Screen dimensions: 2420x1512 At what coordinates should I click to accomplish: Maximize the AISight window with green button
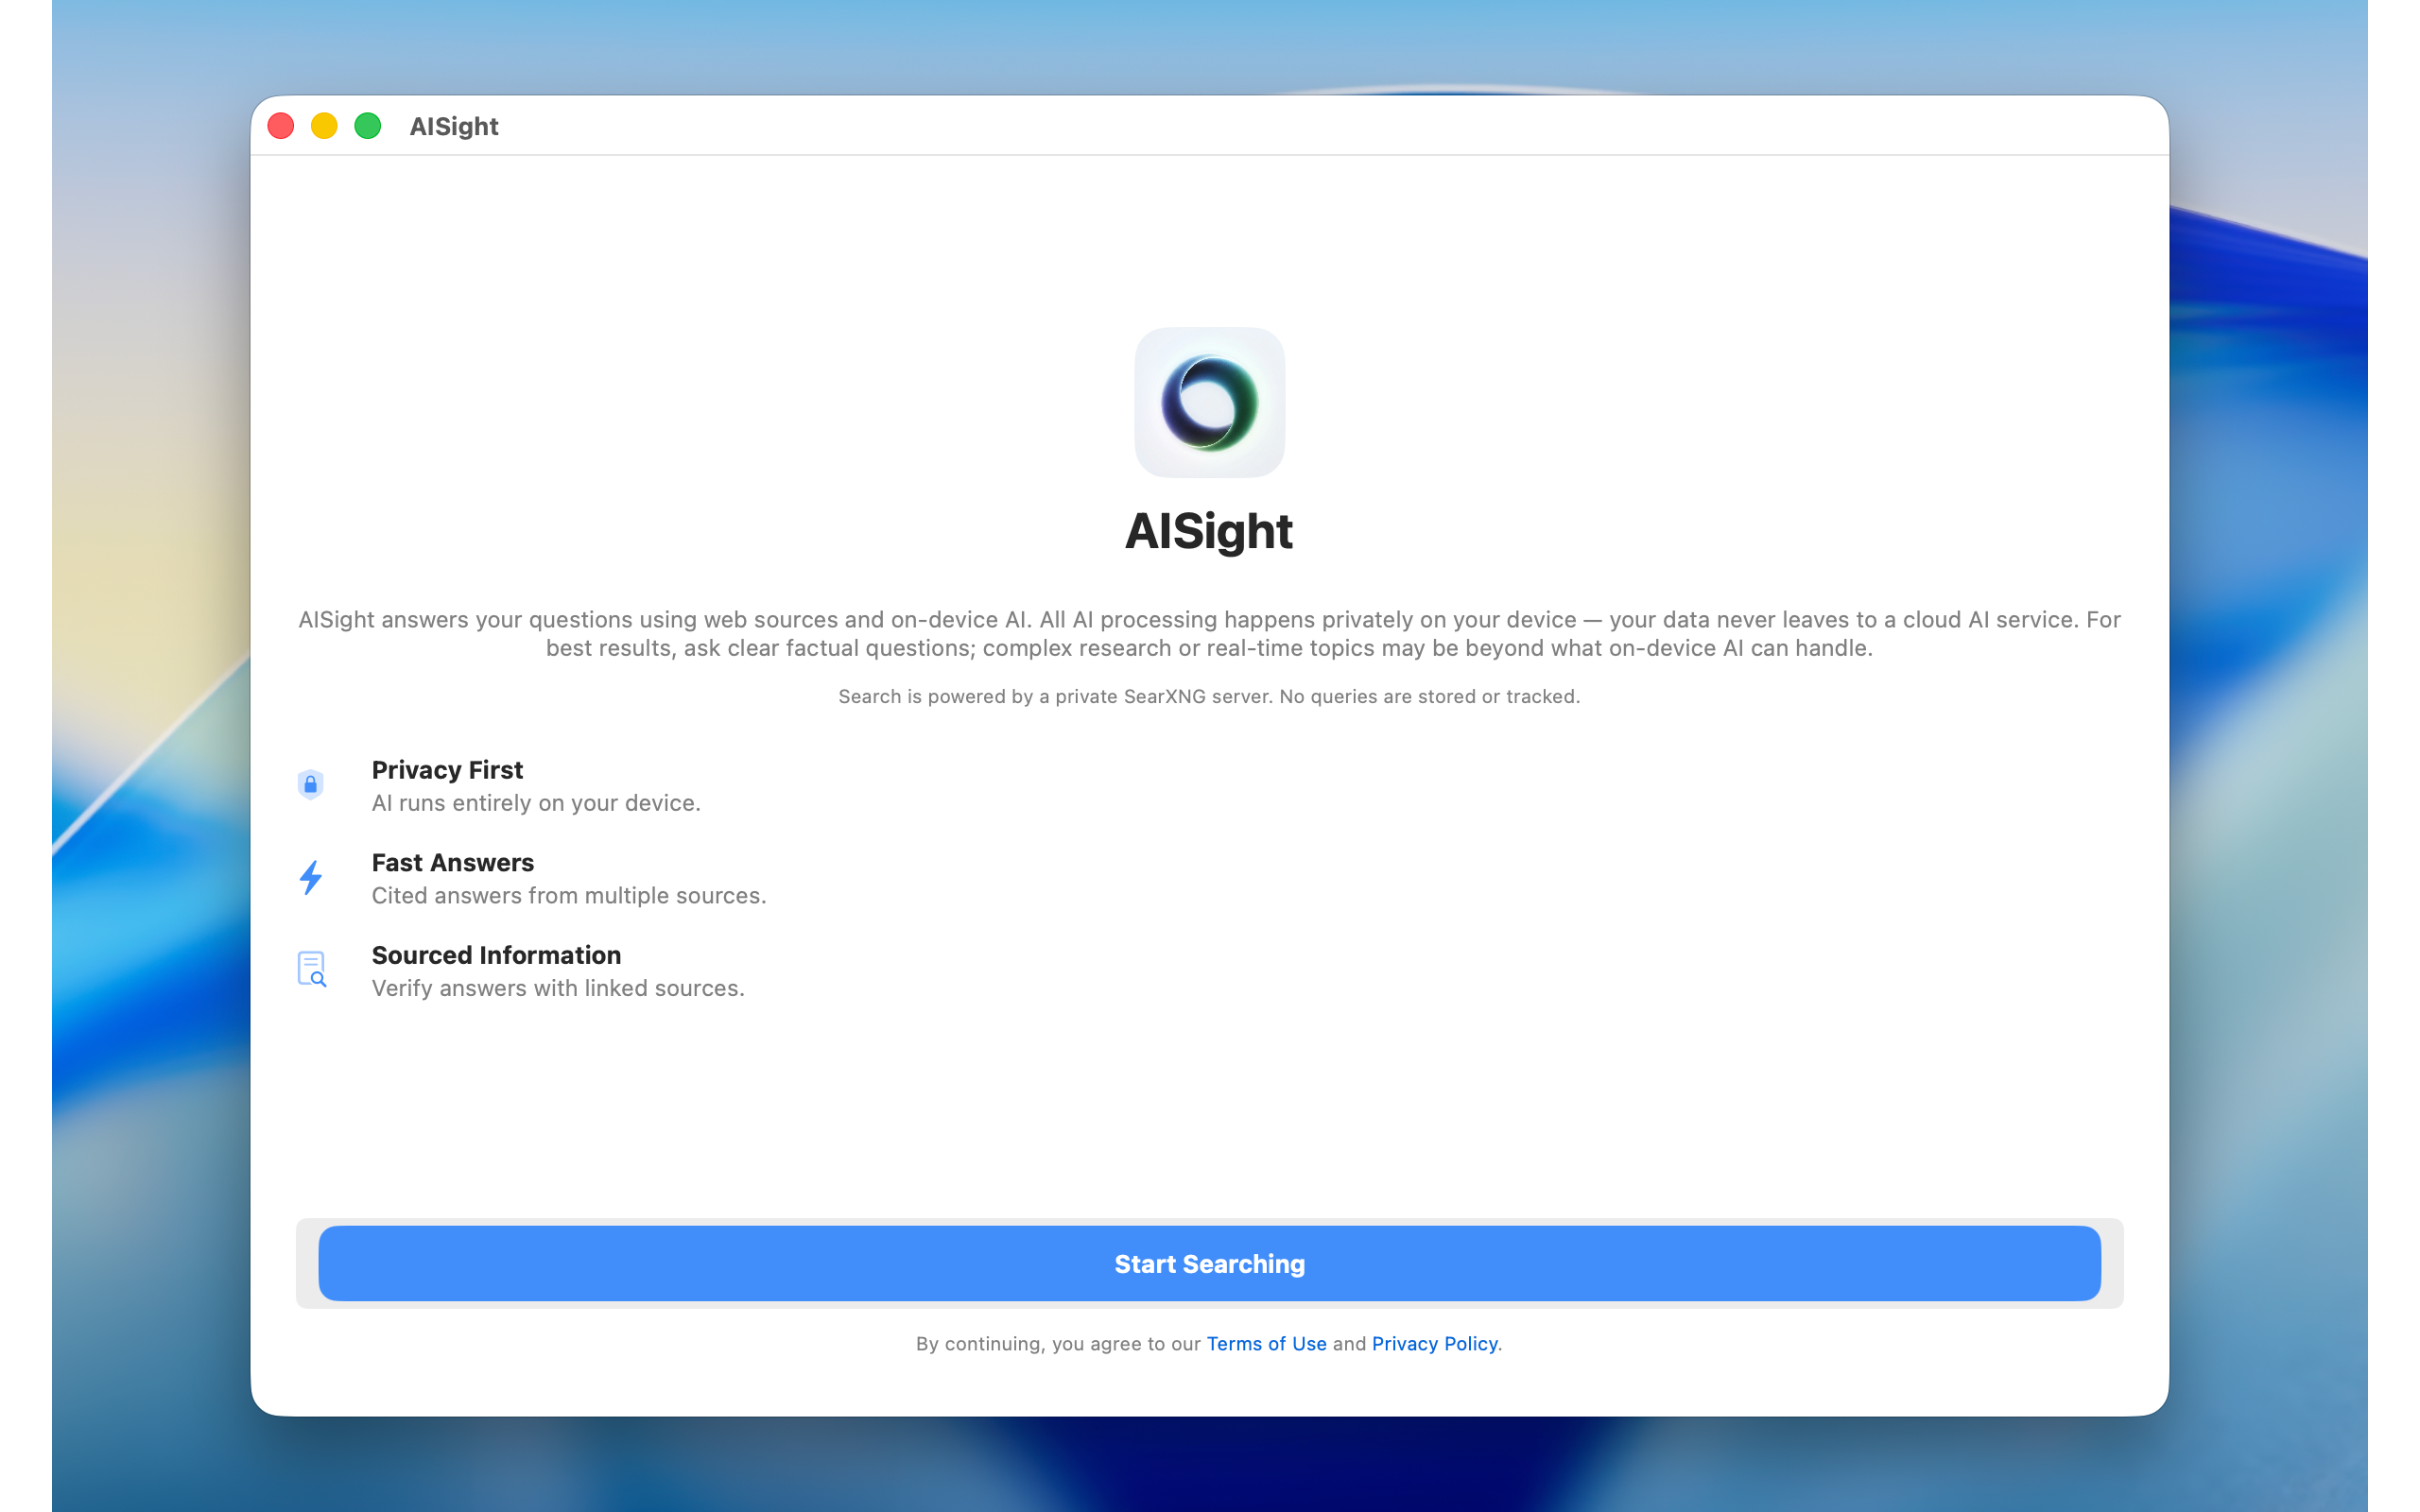click(368, 126)
